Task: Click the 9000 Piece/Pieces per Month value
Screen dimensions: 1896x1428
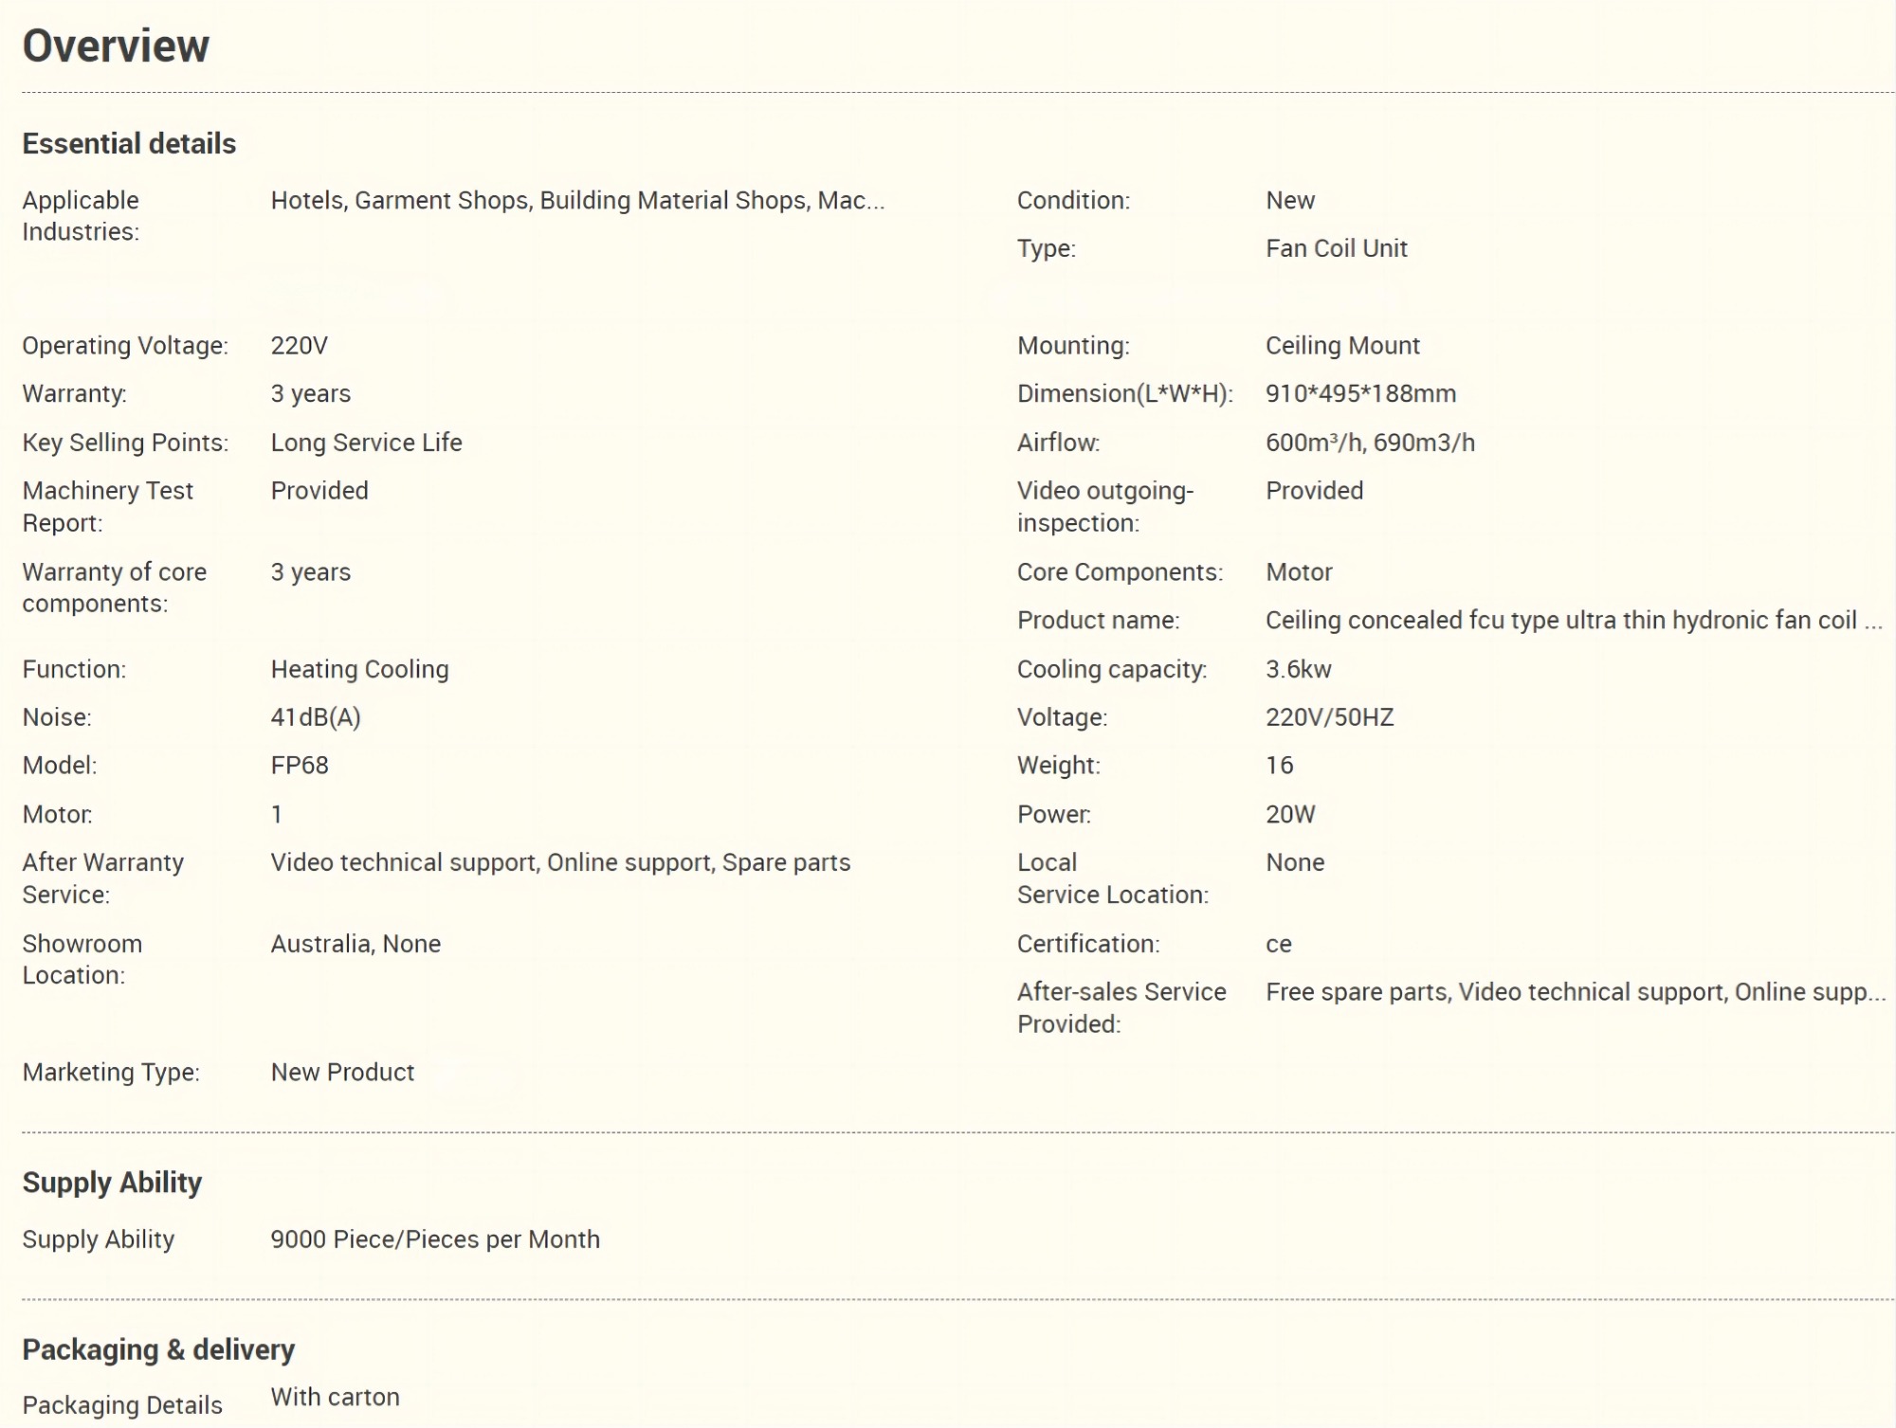Action: tap(435, 1239)
